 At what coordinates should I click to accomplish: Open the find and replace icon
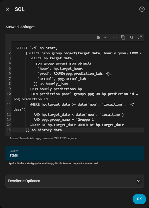pos(131,37)
